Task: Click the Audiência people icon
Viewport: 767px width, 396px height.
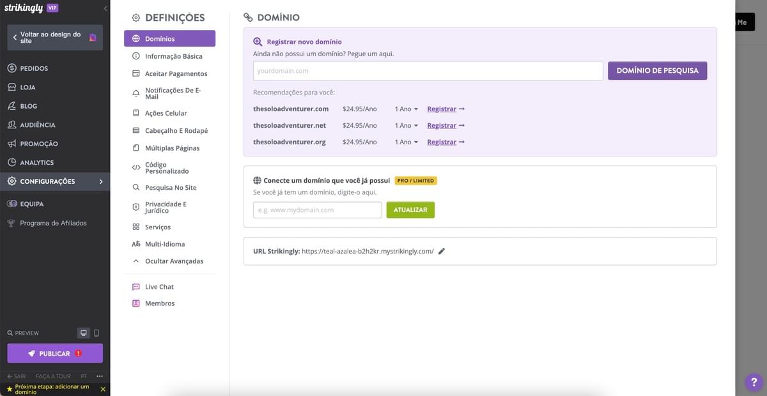Action: pyautogui.click(x=12, y=125)
